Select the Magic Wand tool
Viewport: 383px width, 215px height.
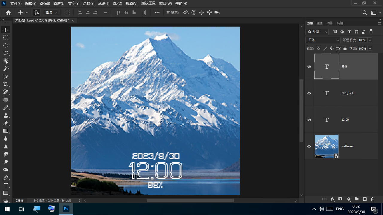point(6,69)
